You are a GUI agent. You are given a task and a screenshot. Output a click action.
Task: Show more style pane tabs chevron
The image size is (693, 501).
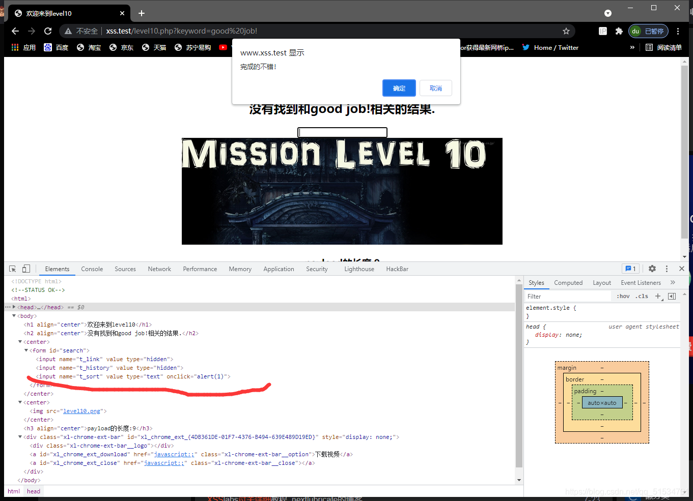coord(673,282)
